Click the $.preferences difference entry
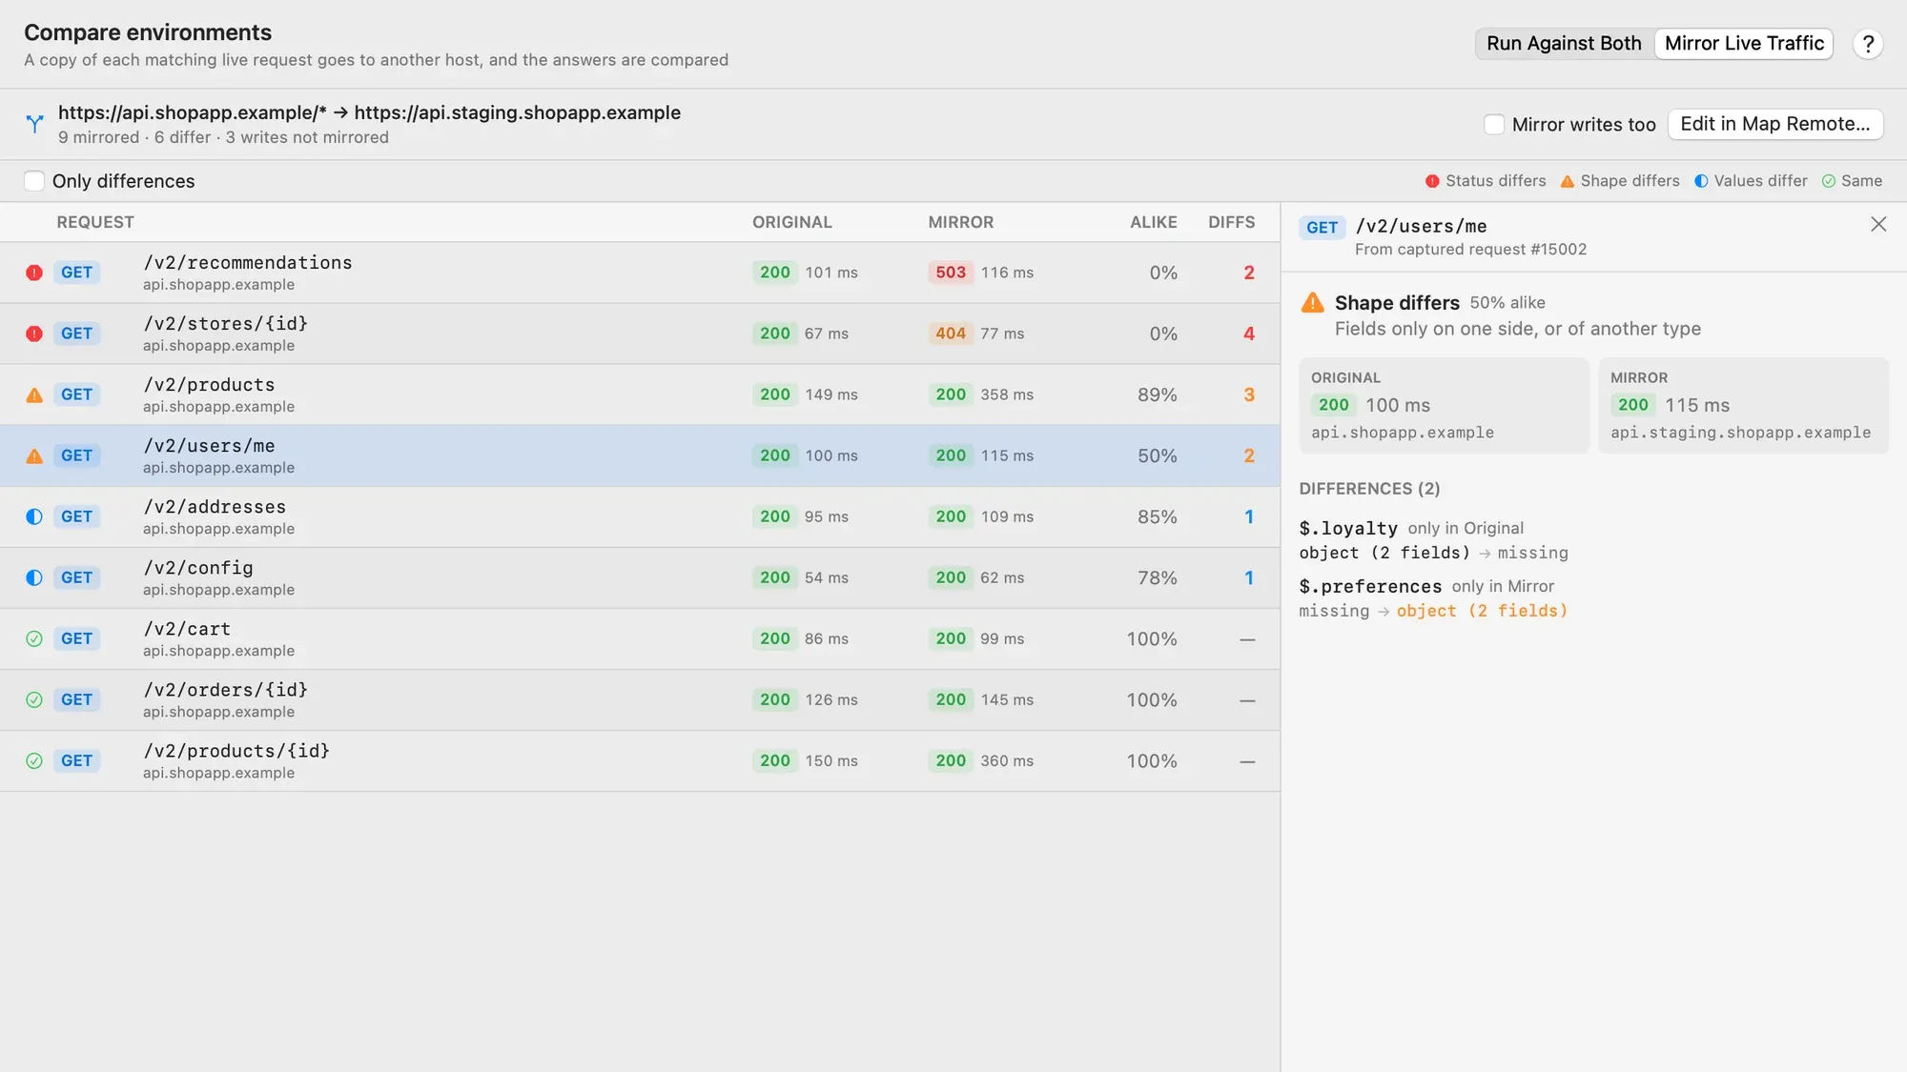Screen dimensions: 1907x1072 (x=1434, y=598)
